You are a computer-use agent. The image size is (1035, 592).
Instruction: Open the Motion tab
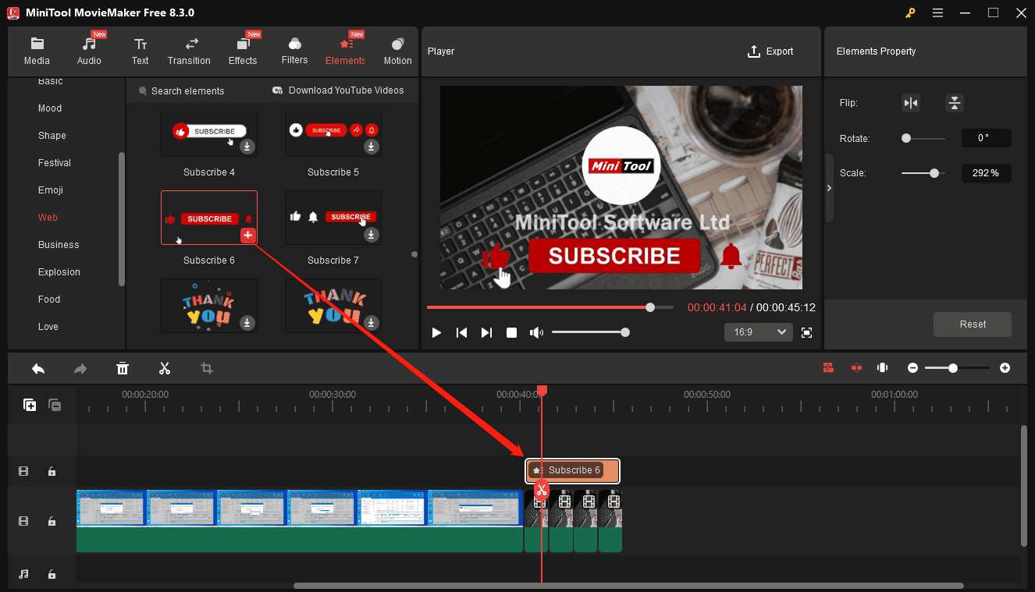point(397,51)
